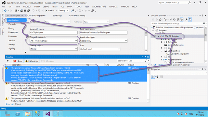The height and width of the screenshot is (117, 208).
Task: Click Sync with Active Document icon
Action: coord(171,19)
